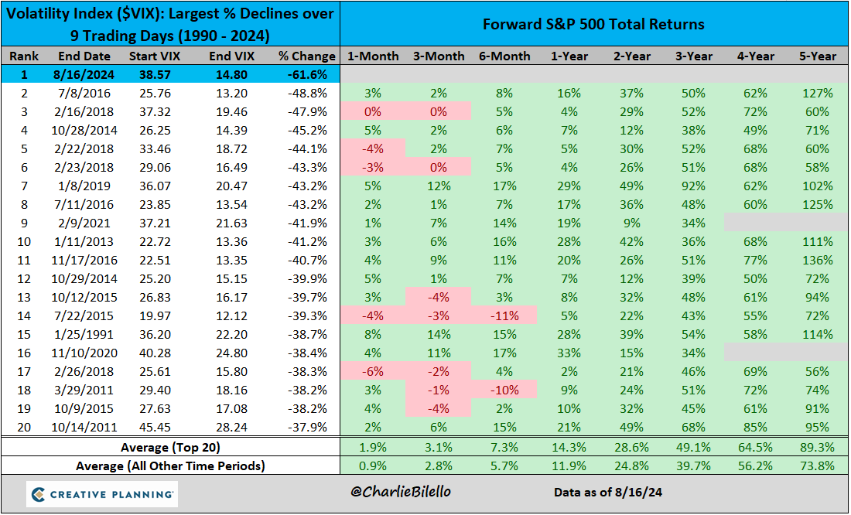The image size is (851, 515).
Task: Click the Volatility Index table title
Action: click(169, 24)
